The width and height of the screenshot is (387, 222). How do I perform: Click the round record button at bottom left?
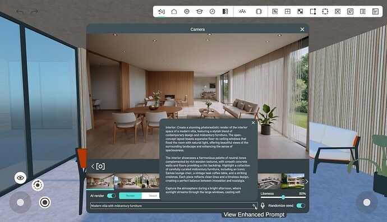(45, 202)
